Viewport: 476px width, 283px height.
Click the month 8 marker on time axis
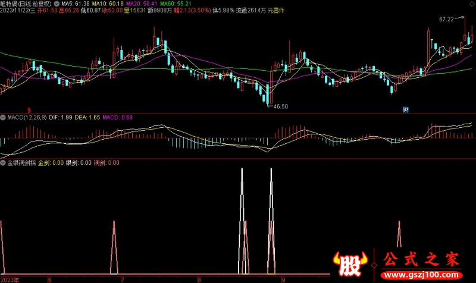199,279
